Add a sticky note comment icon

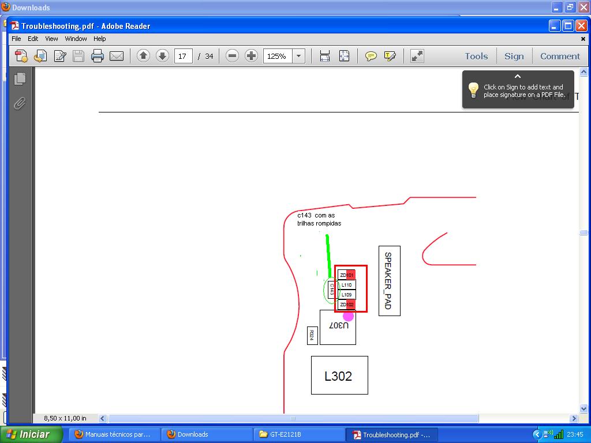pos(371,56)
